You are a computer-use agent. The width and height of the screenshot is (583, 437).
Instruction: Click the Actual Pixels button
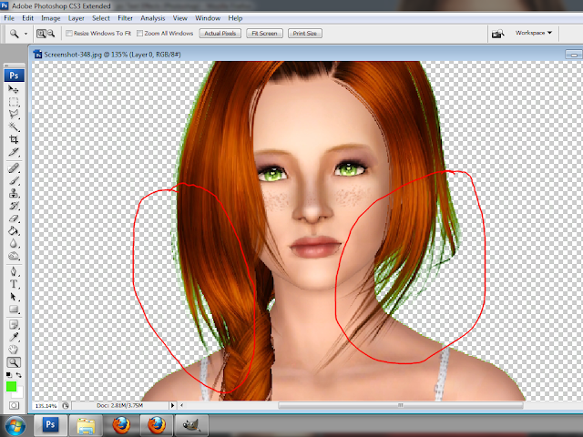[220, 33]
